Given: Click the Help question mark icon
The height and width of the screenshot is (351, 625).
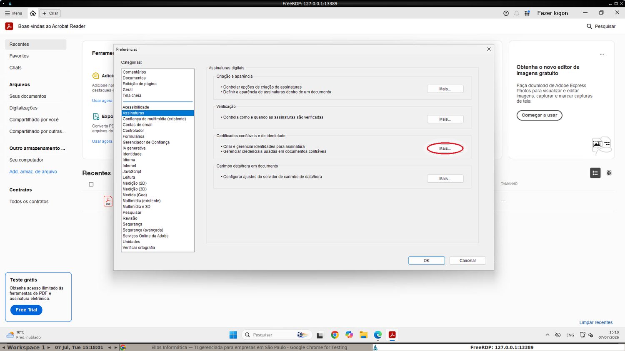Looking at the screenshot, I should pyautogui.click(x=506, y=13).
